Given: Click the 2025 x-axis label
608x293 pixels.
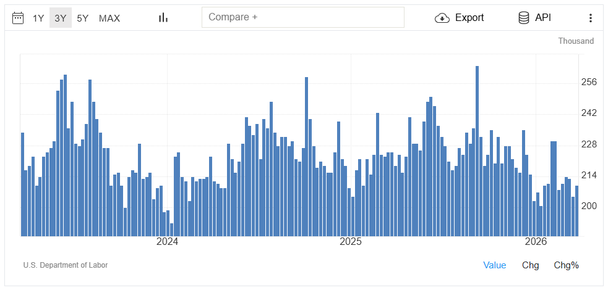Looking at the screenshot, I should [351, 242].
